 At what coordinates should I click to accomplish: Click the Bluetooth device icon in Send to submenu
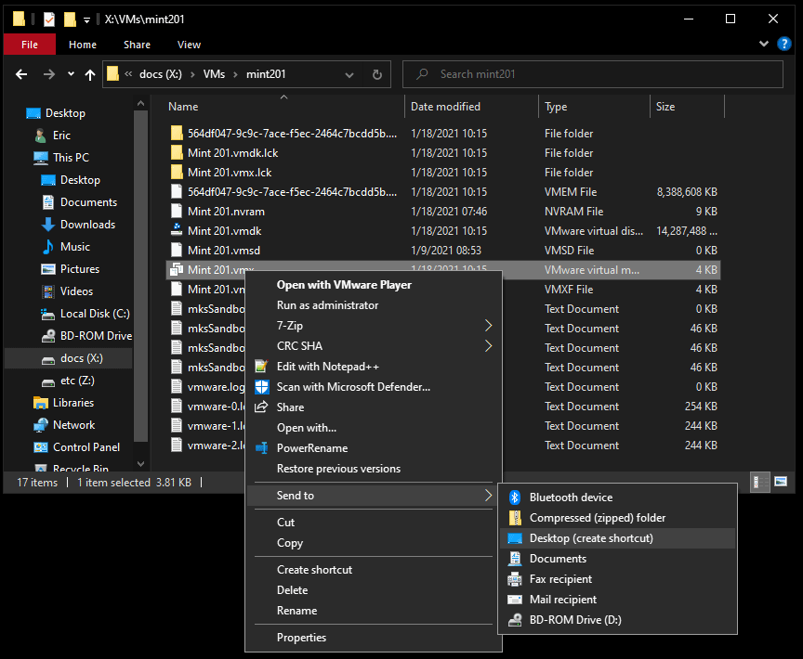515,497
